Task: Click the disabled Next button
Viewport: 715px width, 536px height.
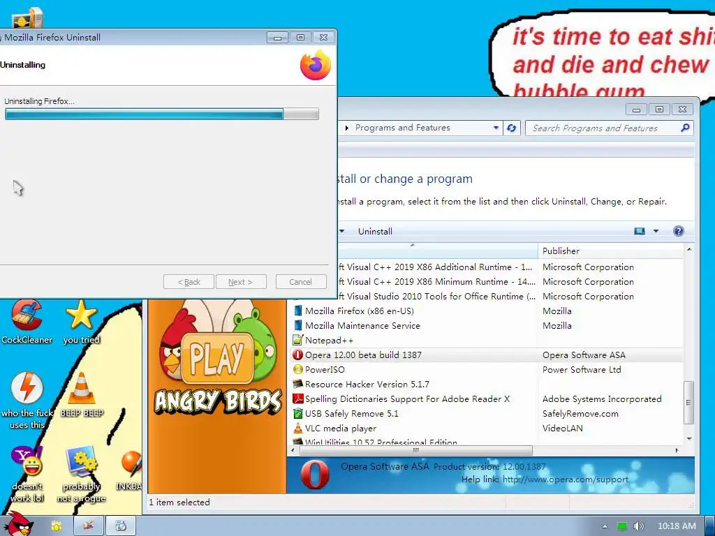Action: click(x=241, y=282)
